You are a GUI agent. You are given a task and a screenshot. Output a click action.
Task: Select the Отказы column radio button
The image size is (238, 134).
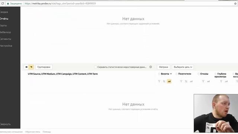(198, 74)
